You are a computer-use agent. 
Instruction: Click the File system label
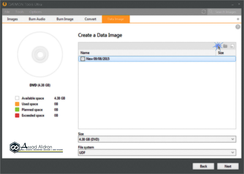click(86, 147)
